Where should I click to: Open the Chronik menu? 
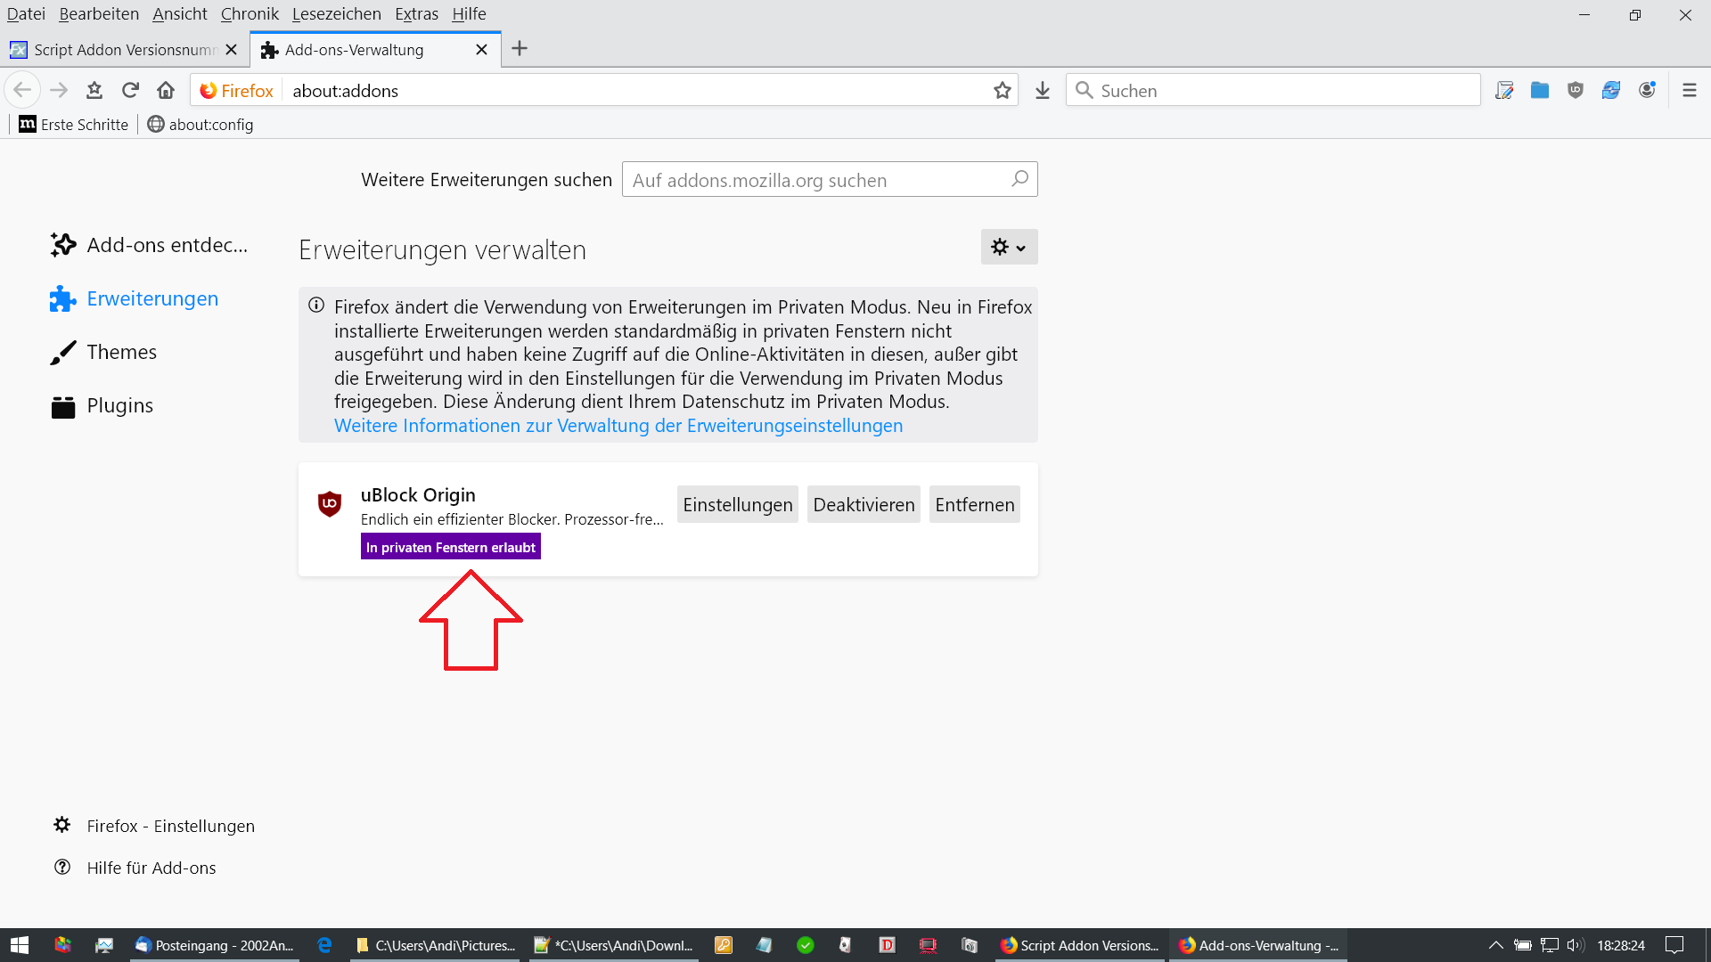click(x=250, y=13)
